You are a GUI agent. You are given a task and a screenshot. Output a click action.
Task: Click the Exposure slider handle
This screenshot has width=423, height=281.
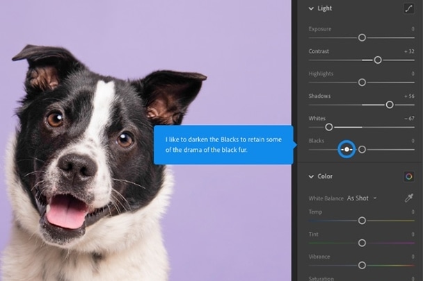pos(362,37)
